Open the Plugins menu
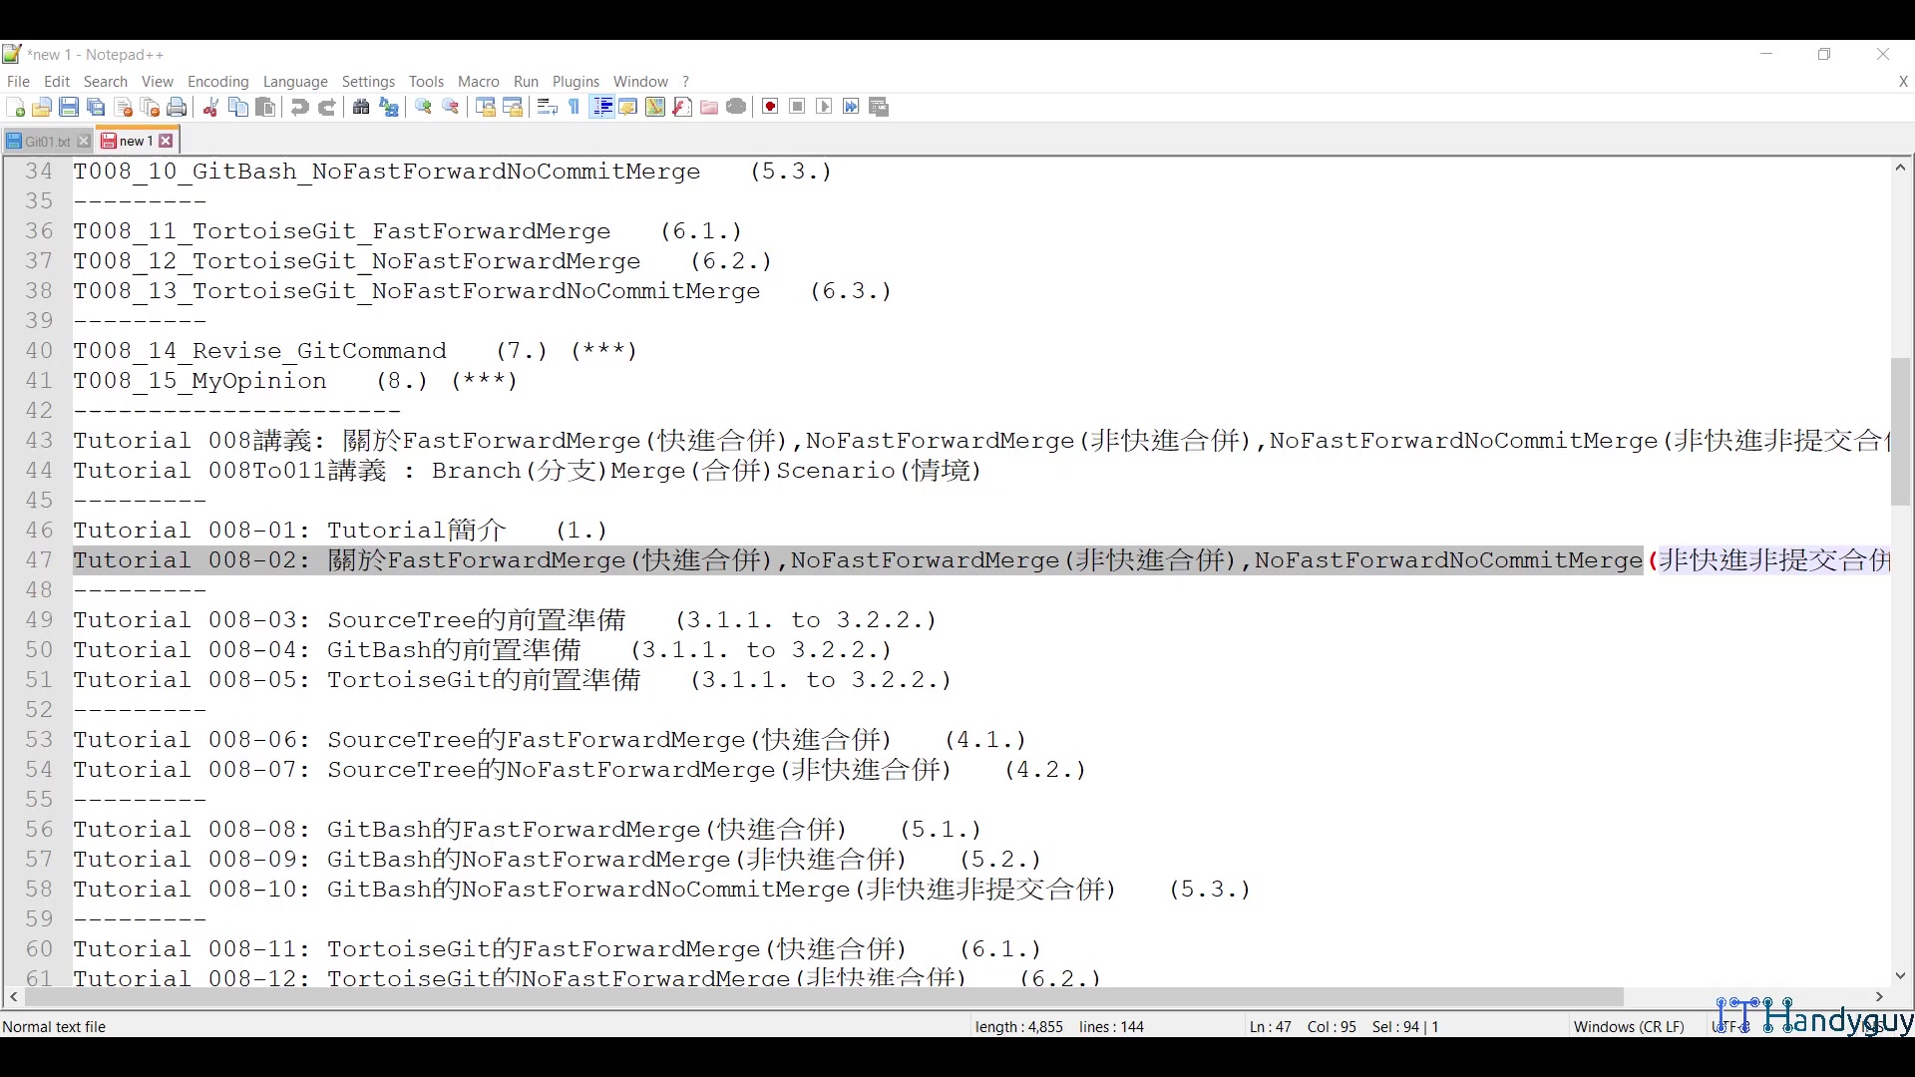This screenshot has width=1915, height=1077. pos(575,82)
